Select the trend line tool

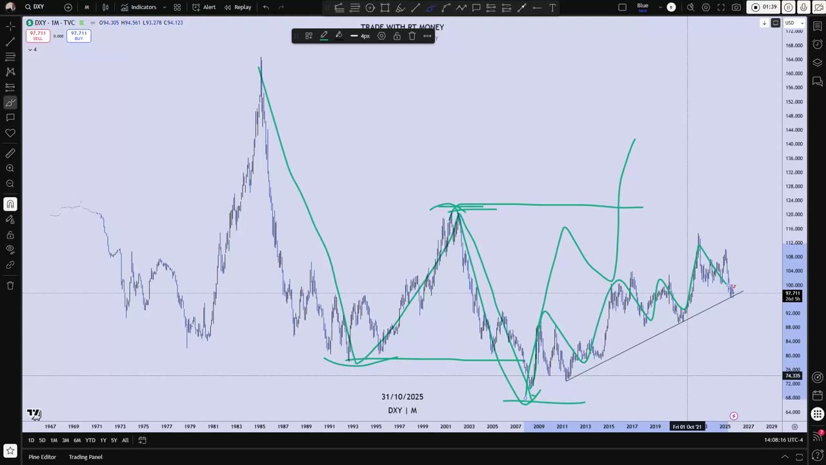(10, 41)
